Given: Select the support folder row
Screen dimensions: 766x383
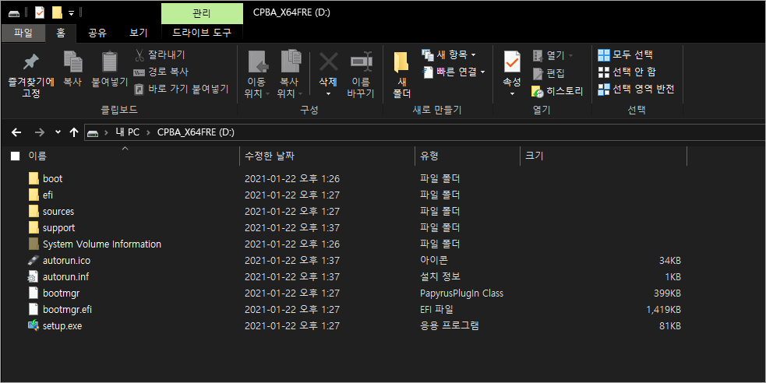Looking at the screenshot, I should [356, 228].
